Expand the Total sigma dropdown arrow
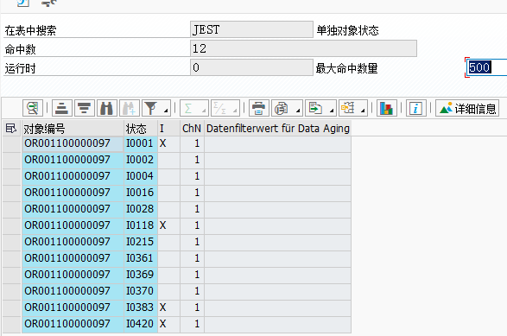The width and height of the screenshot is (507, 336). pyautogui.click(x=204, y=111)
